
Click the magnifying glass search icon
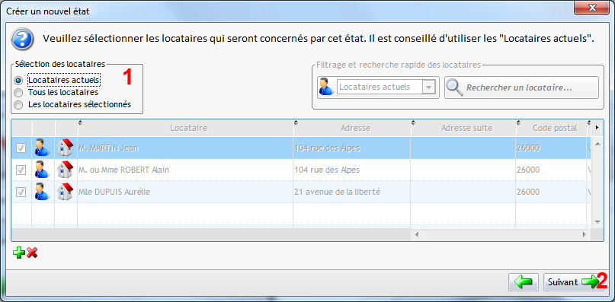[455, 87]
